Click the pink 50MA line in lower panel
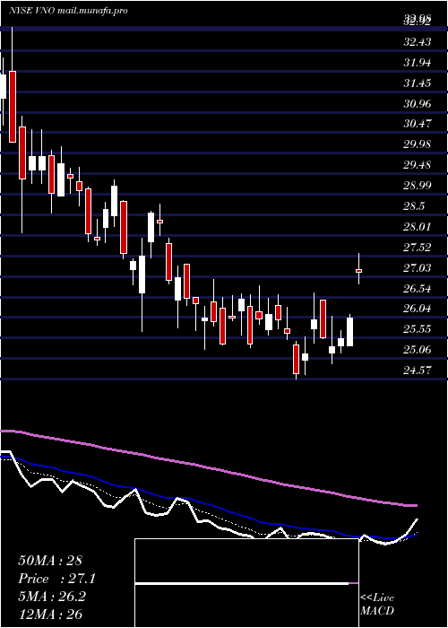This screenshot has width=448, height=628. (208, 467)
